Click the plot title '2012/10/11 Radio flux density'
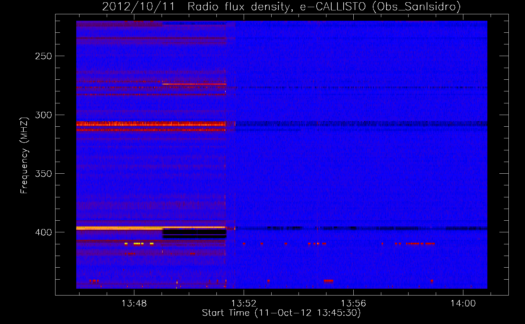 tap(196, 6)
